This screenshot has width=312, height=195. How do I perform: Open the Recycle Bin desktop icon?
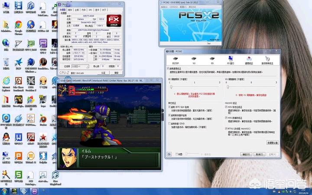point(6,63)
